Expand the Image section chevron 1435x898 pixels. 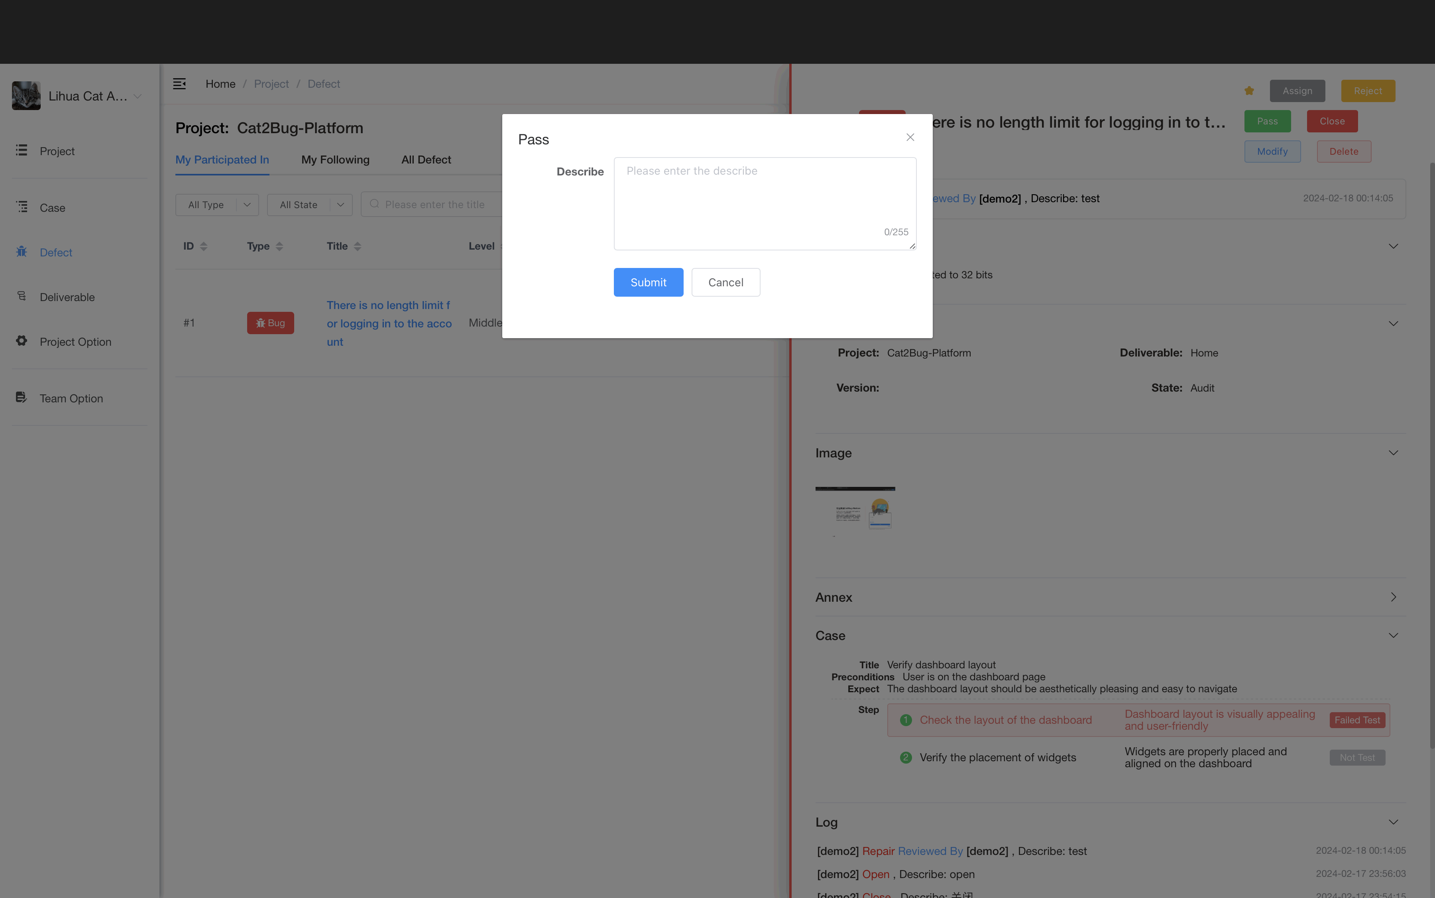tap(1395, 453)
